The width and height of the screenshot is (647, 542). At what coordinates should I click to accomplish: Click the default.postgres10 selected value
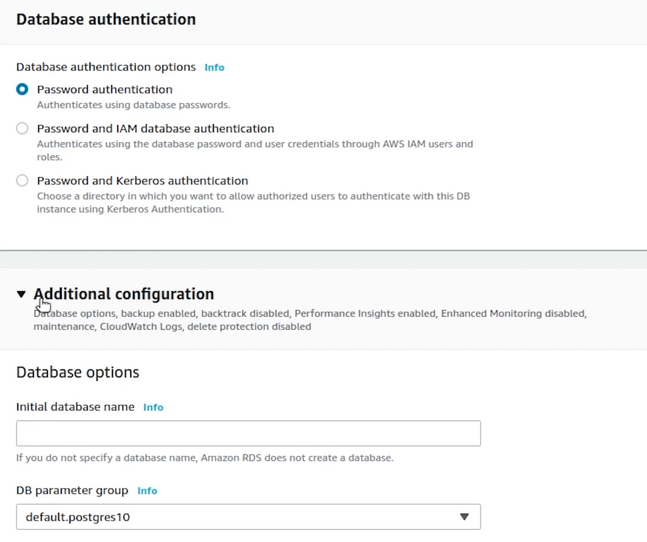tap(78, 517)
